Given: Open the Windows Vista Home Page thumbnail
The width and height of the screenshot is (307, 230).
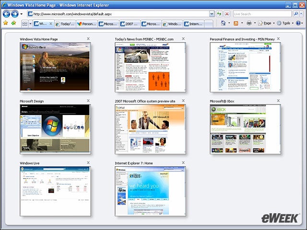Looking at the screenshot, I should click(55, 67).
